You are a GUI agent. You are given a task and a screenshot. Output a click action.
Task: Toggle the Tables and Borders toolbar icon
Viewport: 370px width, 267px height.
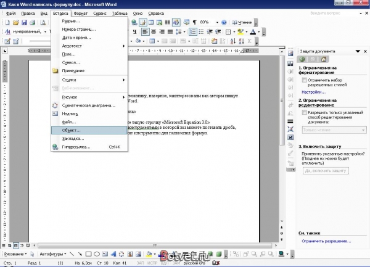click(142, 22)
